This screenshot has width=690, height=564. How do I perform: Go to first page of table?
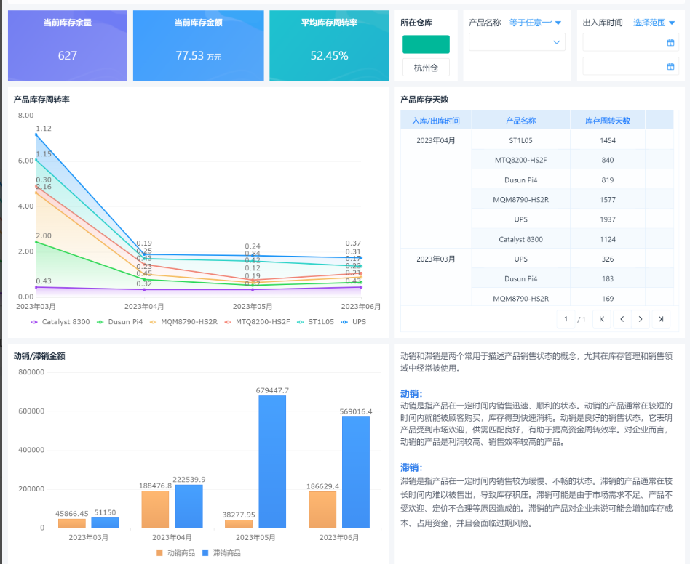coord(601,319)
